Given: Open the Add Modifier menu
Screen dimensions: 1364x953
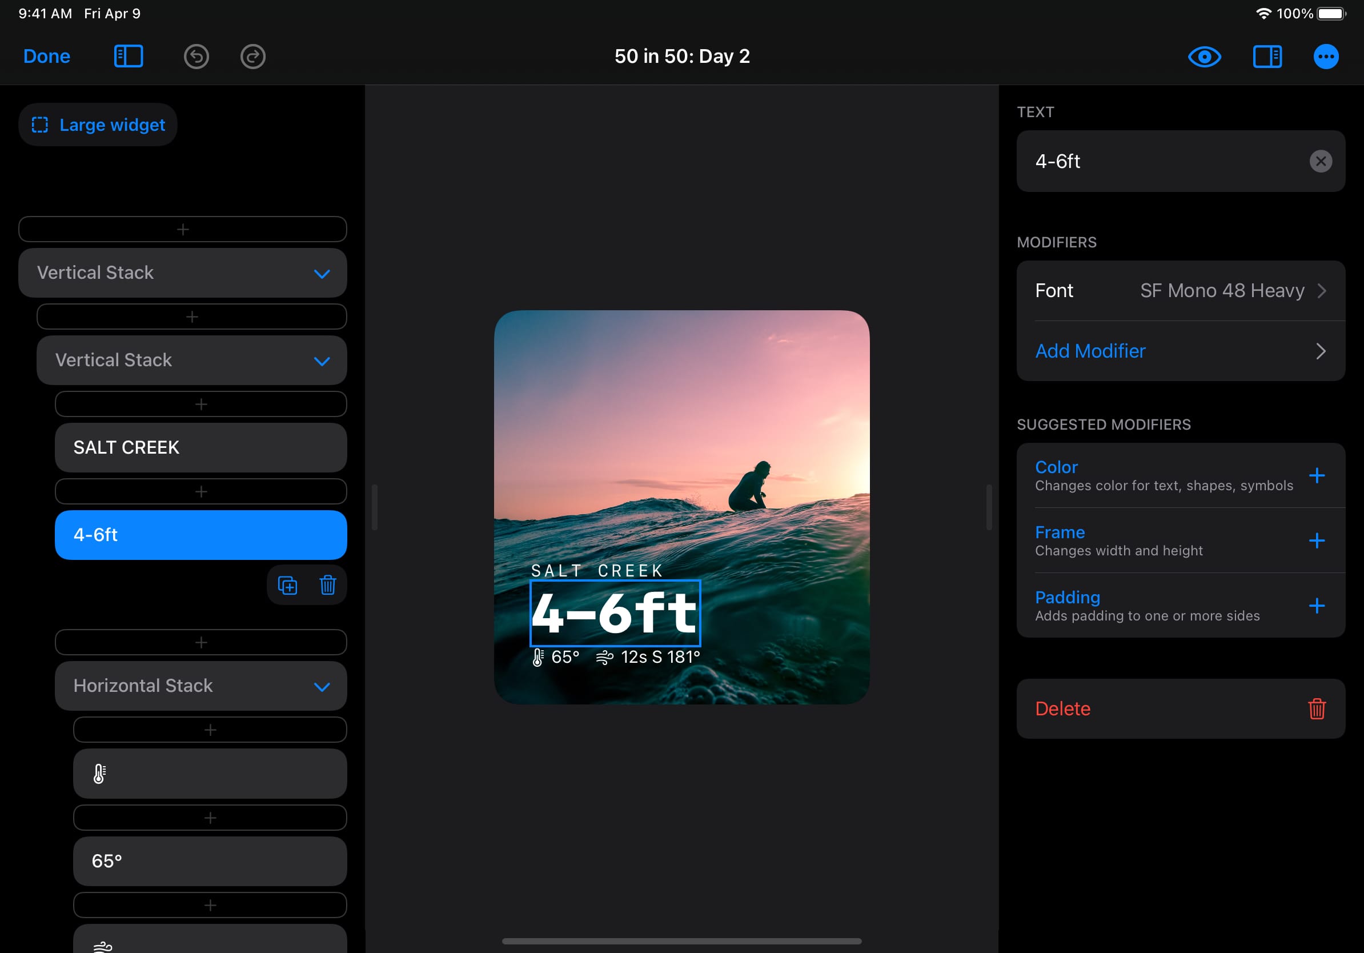Looking at the screenshot, I should [1180, 351].
